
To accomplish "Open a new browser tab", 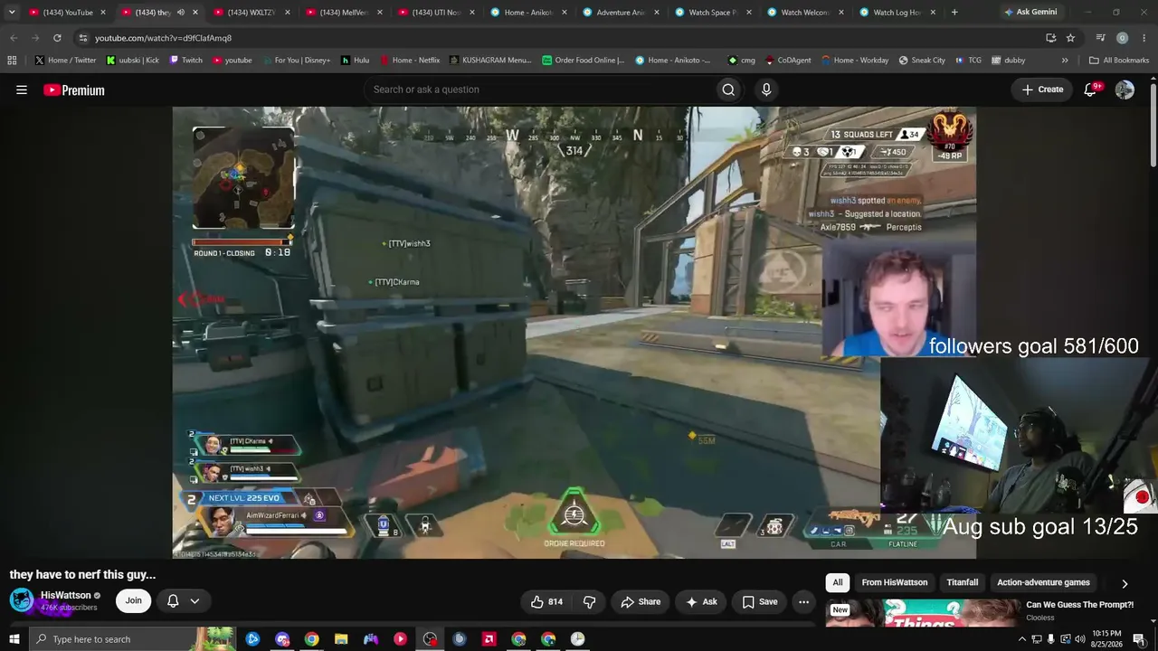I will [x=954, y=13].
